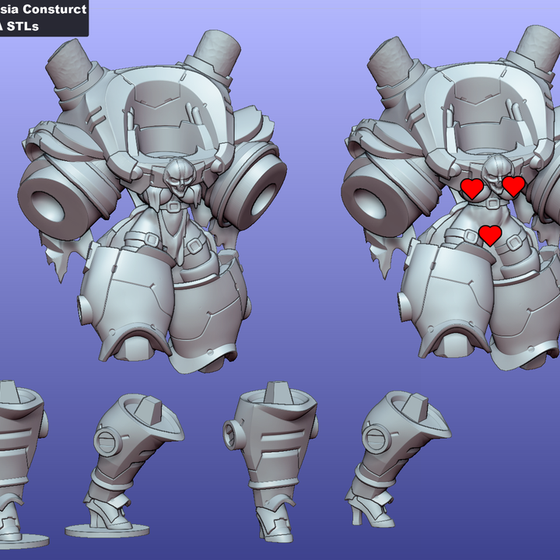
Task: Click the right red heart marker
Action: coord(513,185)
